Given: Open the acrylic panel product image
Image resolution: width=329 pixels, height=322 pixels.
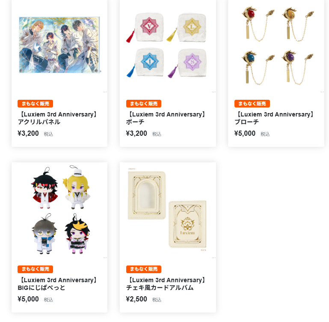Looking at the screenshot, I should pyautogui.click(x=59, y=45).
